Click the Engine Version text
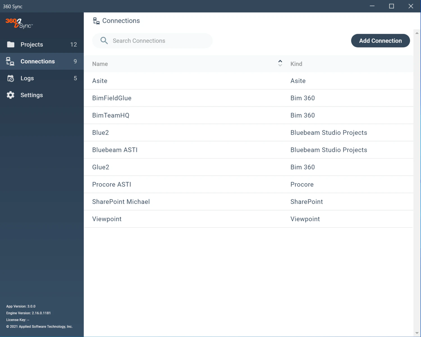 point(28,313)
